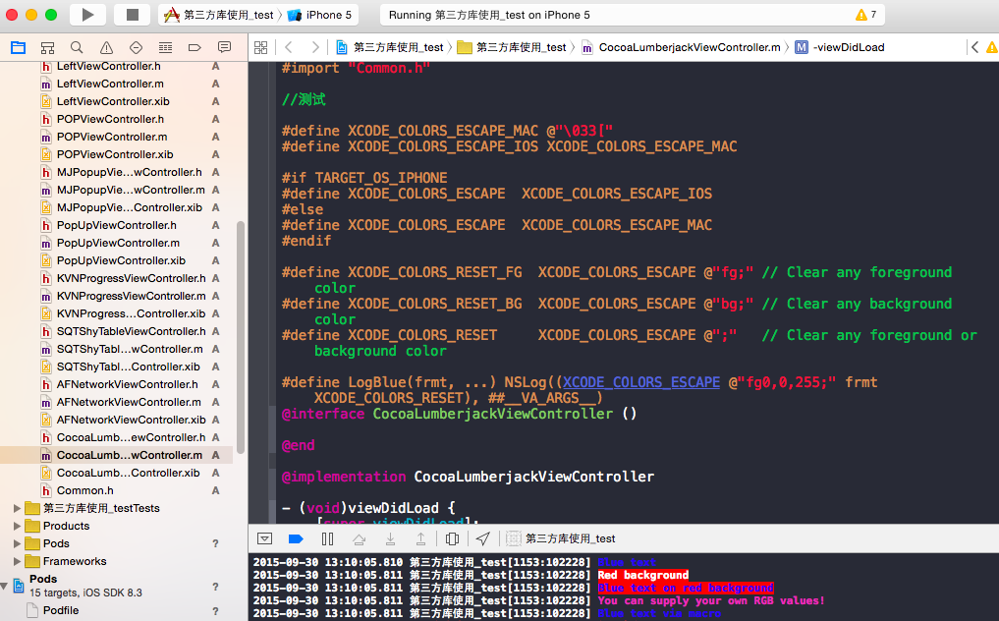Screen dimensions: 999x621
Task: Open the Debug navigator
Action: (x=165, y=47)
